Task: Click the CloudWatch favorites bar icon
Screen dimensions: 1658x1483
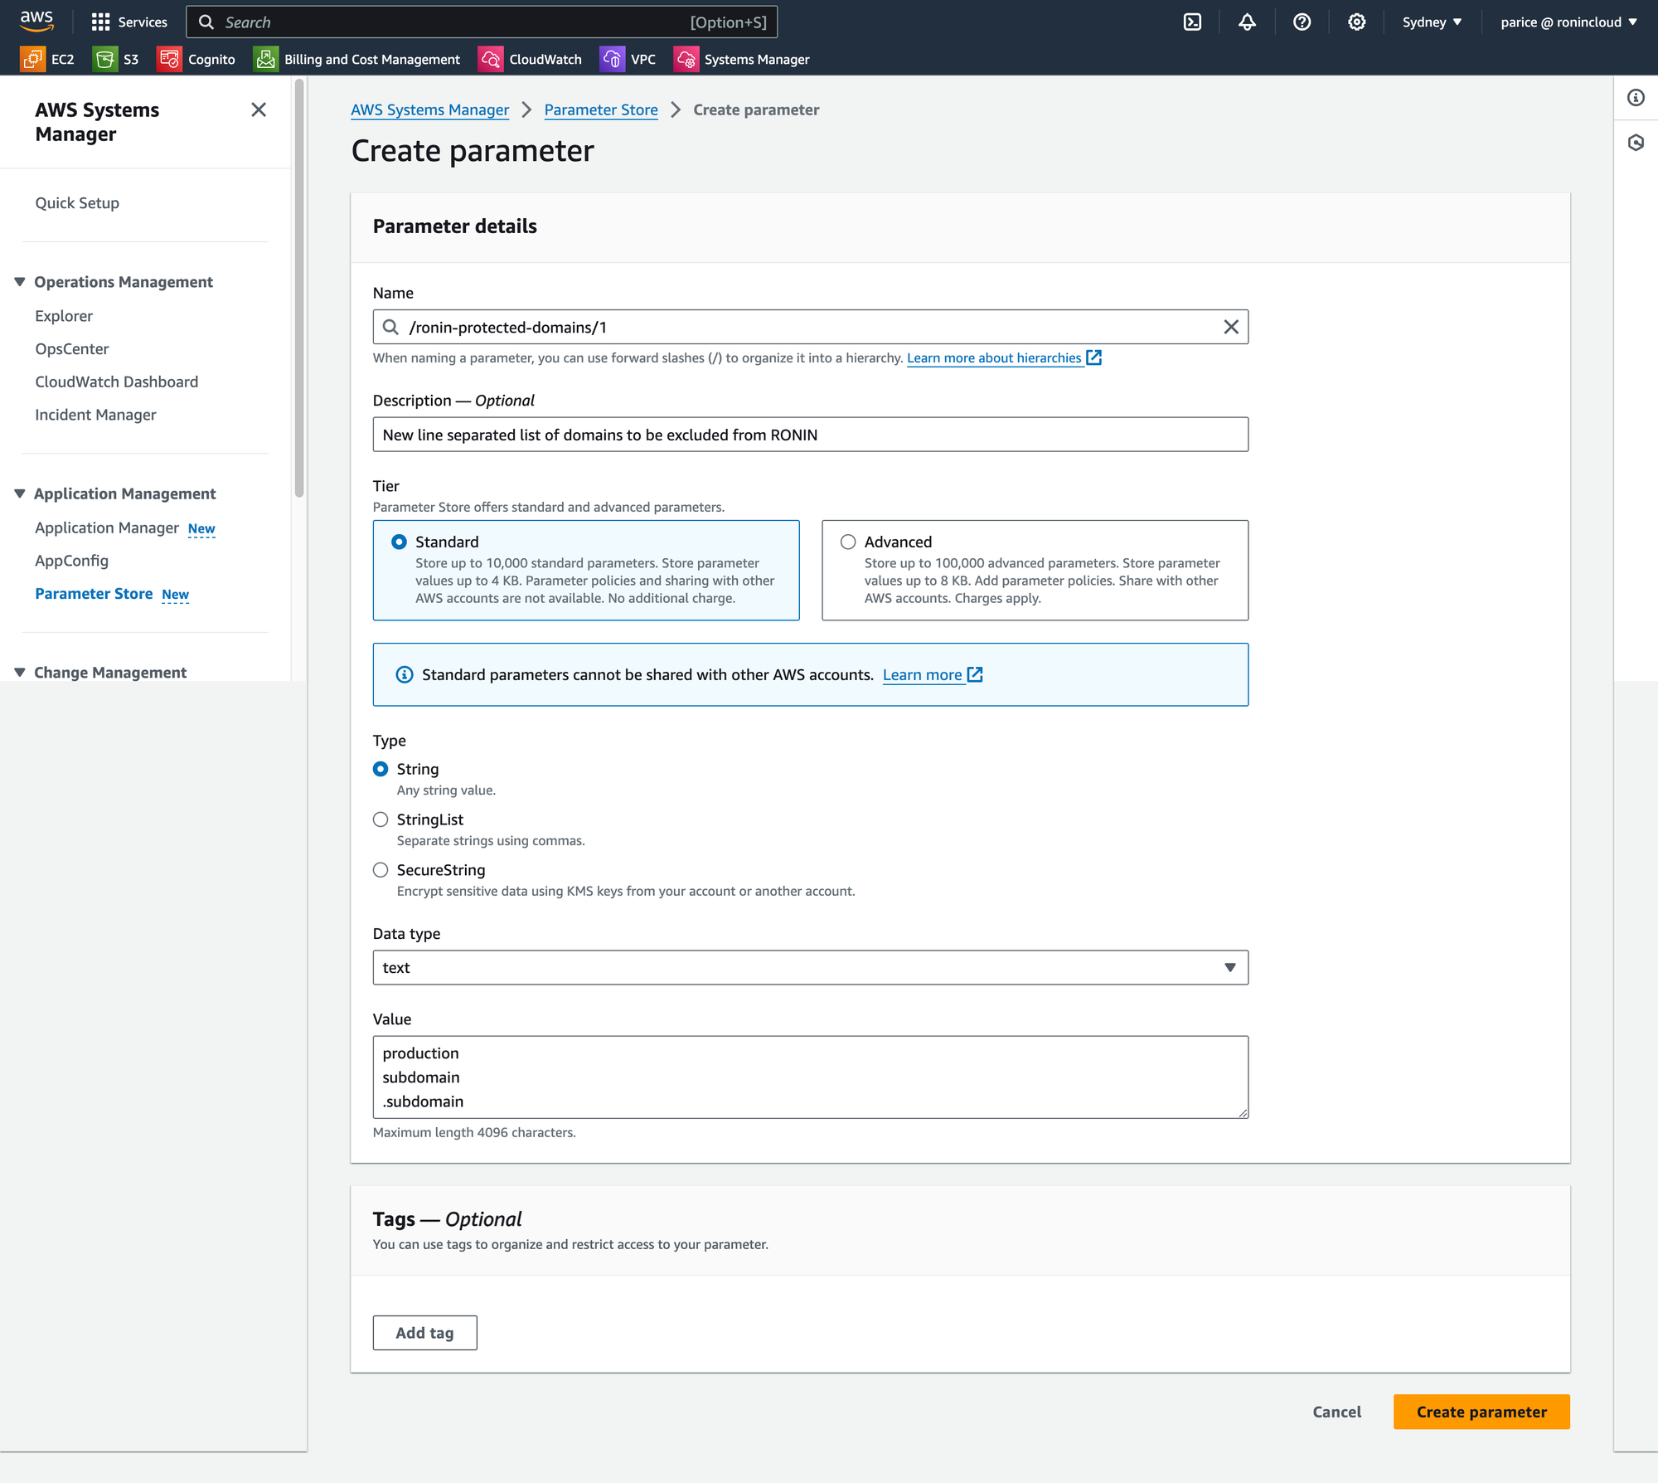Action: click(x=490, y=59)
